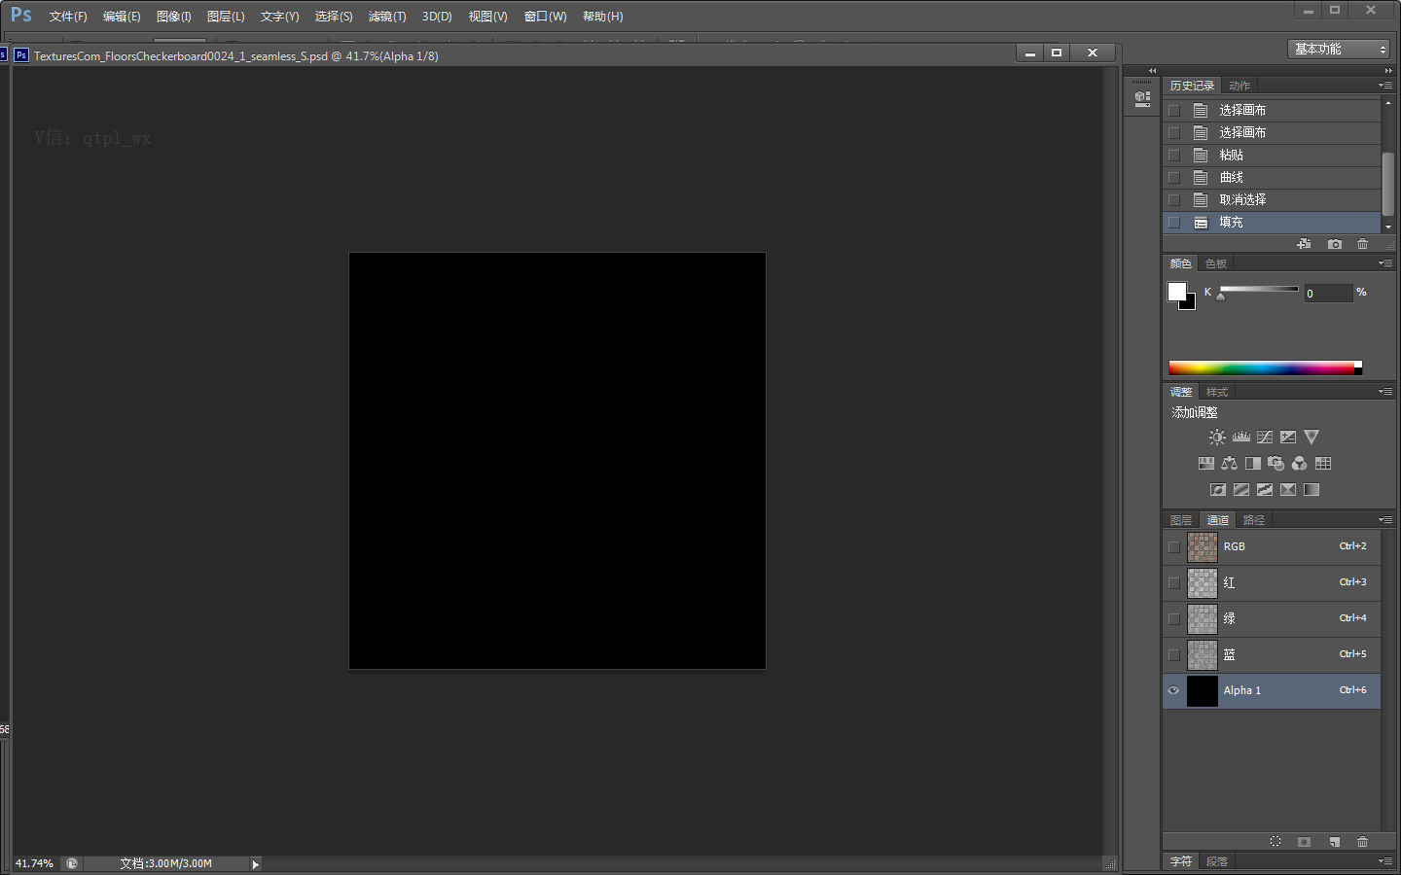Open the 基本功能 workspace dropdown
The height and width of the screenshot is (875, 1401).
click(x=1339, y=49)
